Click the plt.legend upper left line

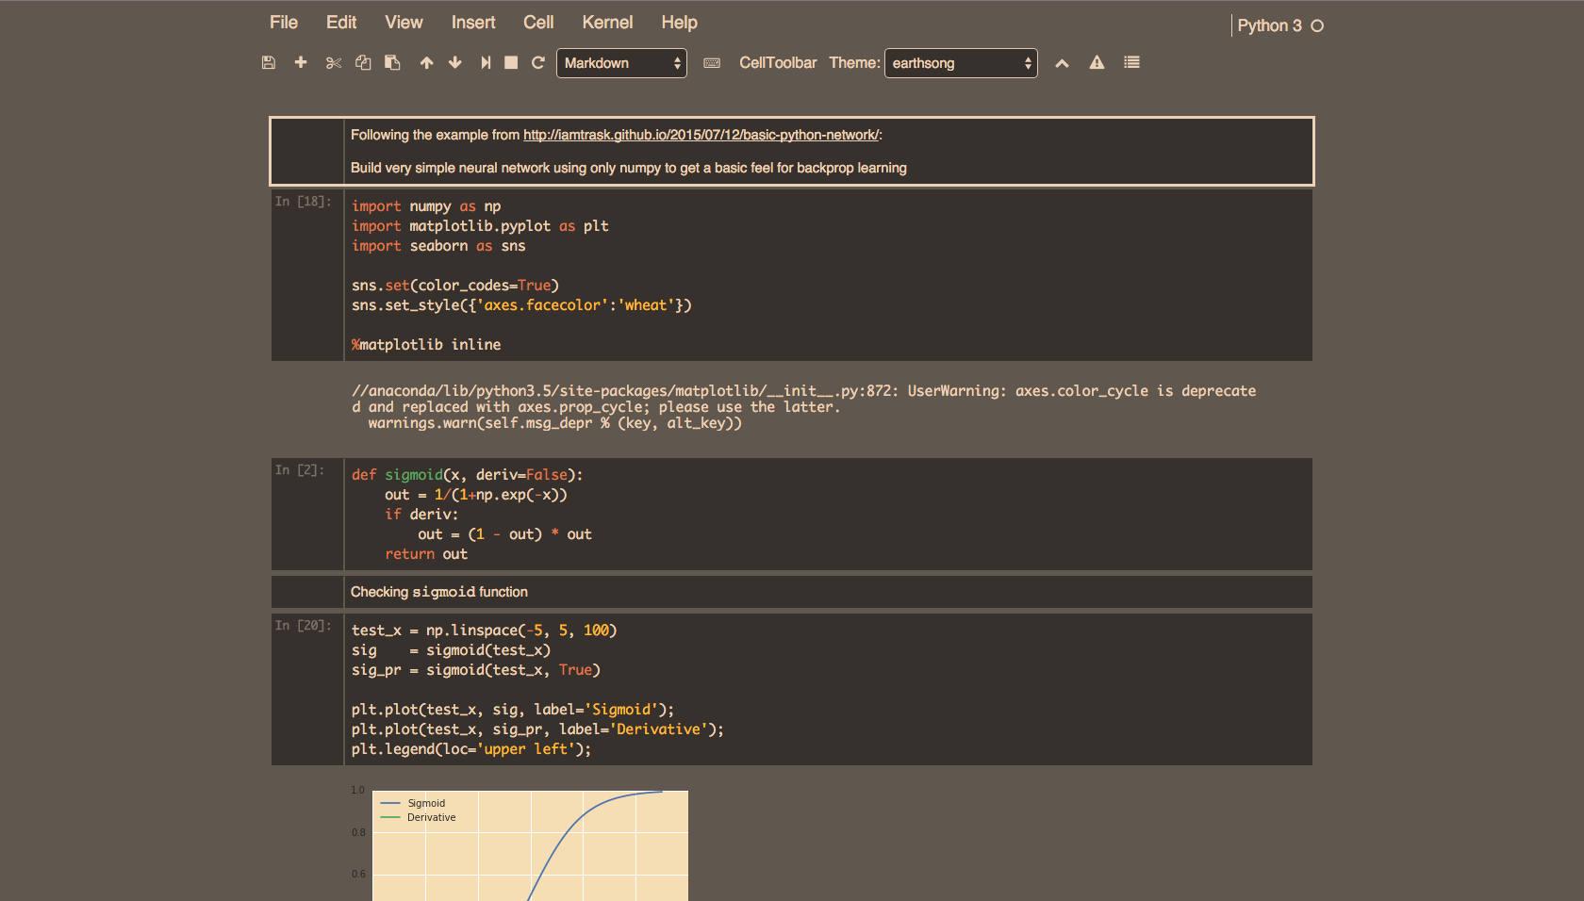click(471, 749)
